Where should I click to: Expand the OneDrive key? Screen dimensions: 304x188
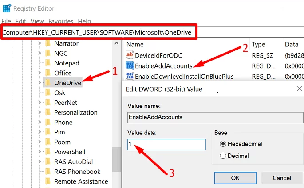(x=39, y=83)
